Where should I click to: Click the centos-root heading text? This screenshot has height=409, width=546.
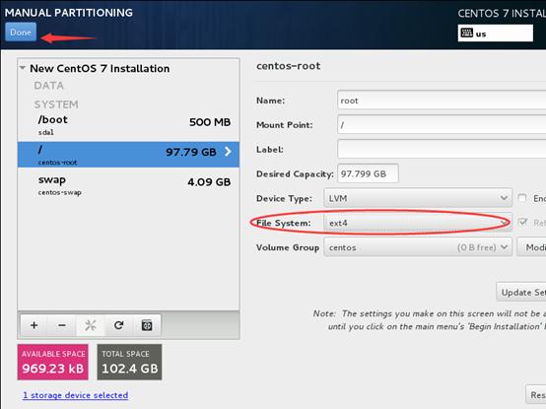(x=289, y=66)
